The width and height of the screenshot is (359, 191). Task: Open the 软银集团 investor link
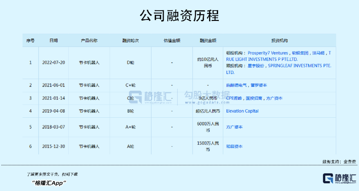coord(300,53)
